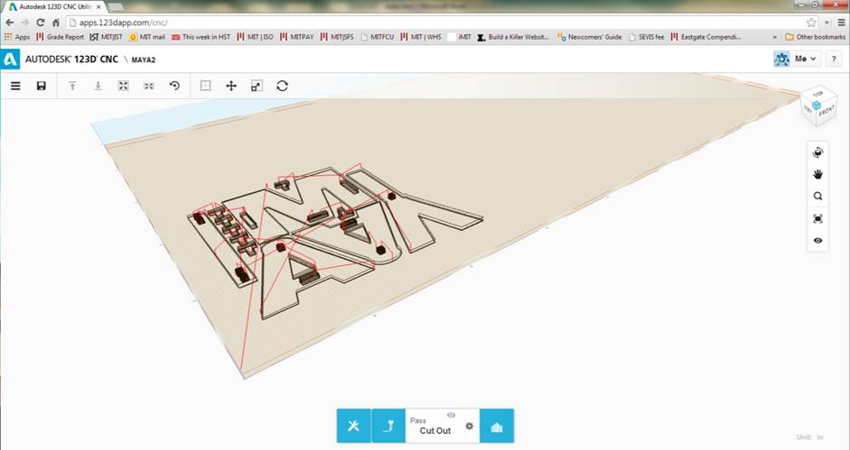Select the orbit view tool

point(817,152)
